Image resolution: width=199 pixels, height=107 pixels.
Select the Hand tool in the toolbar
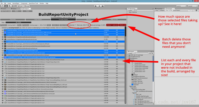coord(3,6)
